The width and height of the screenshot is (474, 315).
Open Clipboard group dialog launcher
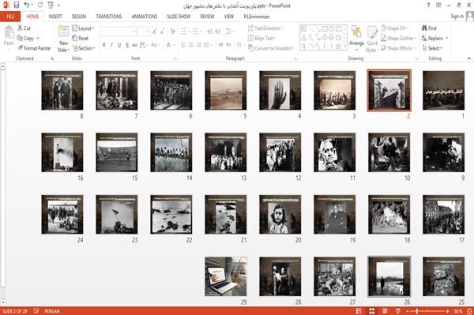[x=52, y=58]
